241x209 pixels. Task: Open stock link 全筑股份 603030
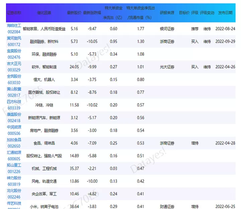tap(14, 80)
